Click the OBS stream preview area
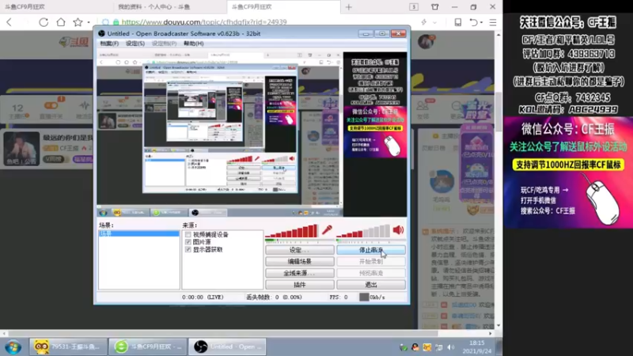633x356 pixels. pyautogui.click(x=252, y=134)
